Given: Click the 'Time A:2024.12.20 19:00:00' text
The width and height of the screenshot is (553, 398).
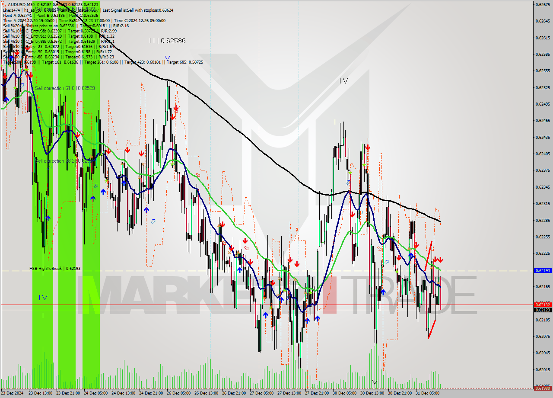Looking at the screenshot, I should pyautogui.click(x=29, y=20).
